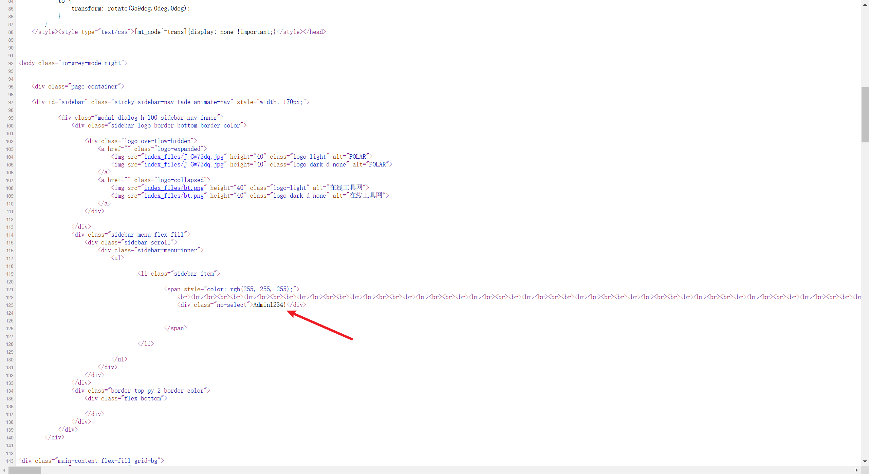This screenshot has height=474, width=869.
Task: Click line number 92 in the gutter
Action: tap(11, 63)
